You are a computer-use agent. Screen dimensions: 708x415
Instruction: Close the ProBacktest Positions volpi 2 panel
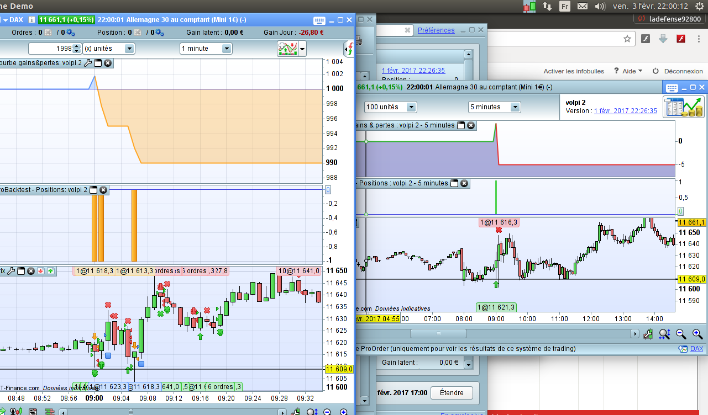point(103,190)
